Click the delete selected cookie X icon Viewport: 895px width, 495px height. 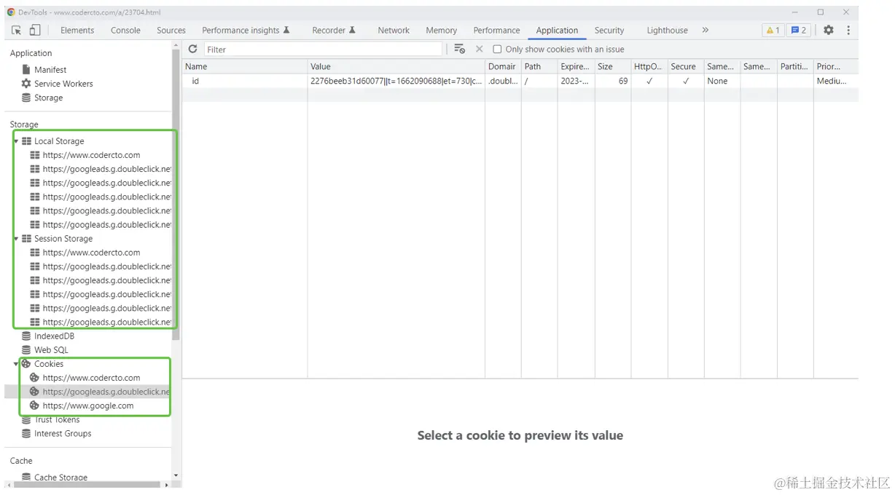coord(479,49)
